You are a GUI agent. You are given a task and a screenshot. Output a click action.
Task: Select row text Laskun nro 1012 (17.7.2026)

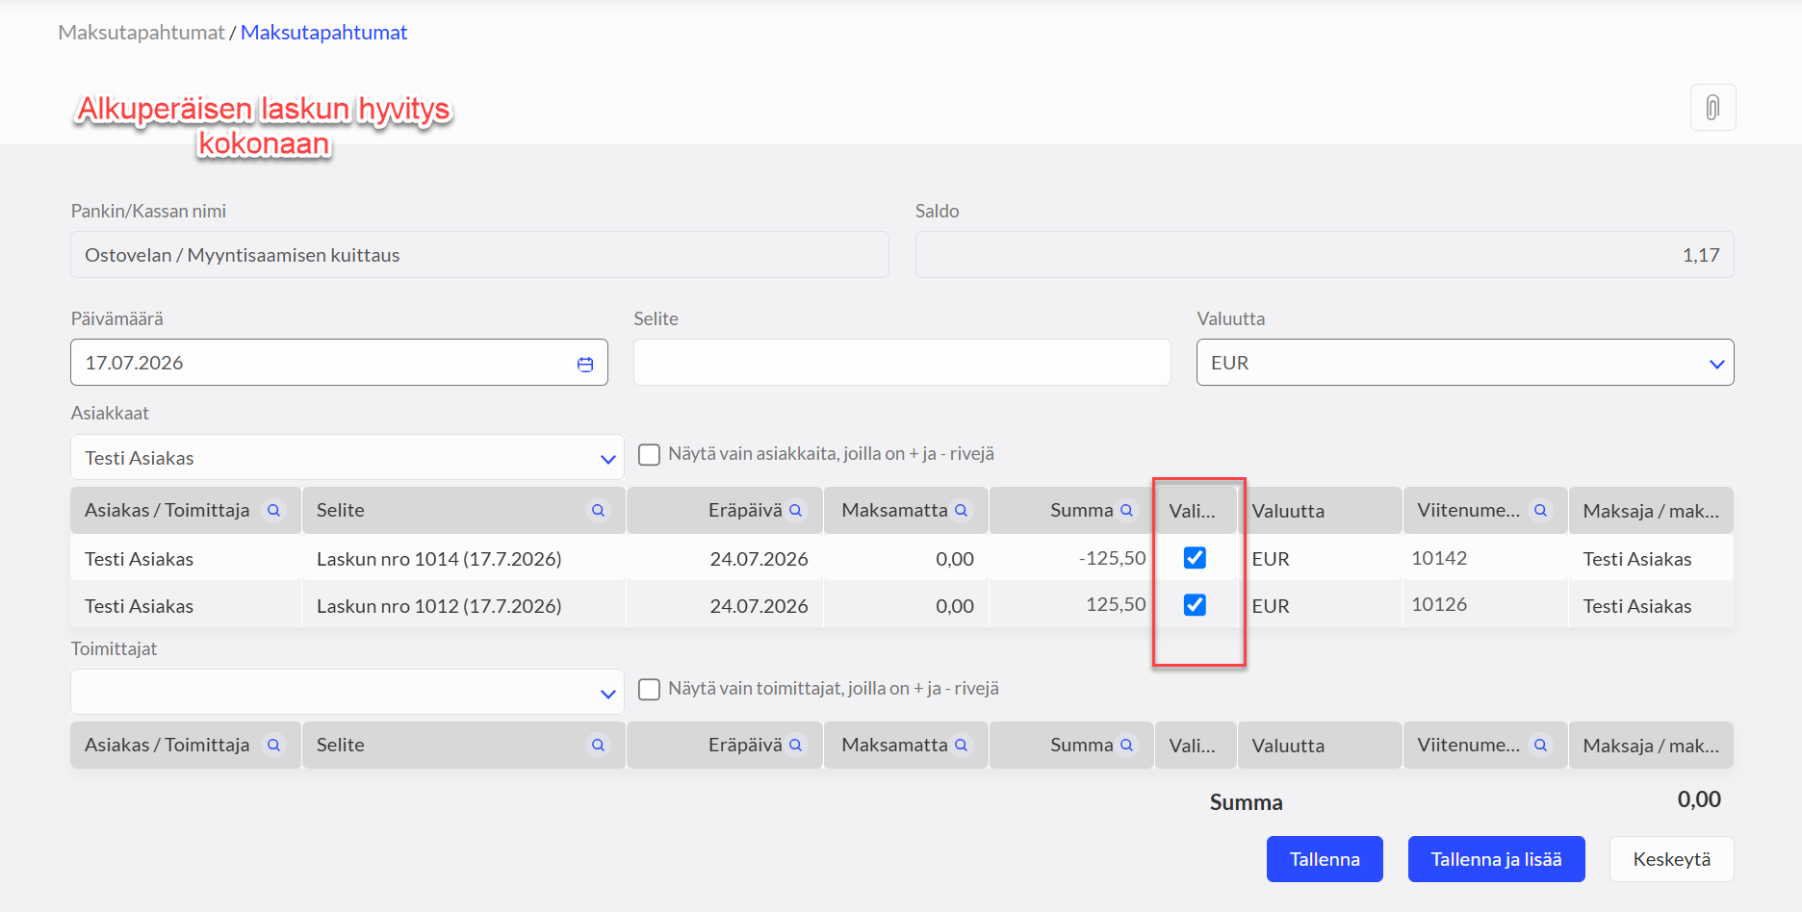(439, 606)
